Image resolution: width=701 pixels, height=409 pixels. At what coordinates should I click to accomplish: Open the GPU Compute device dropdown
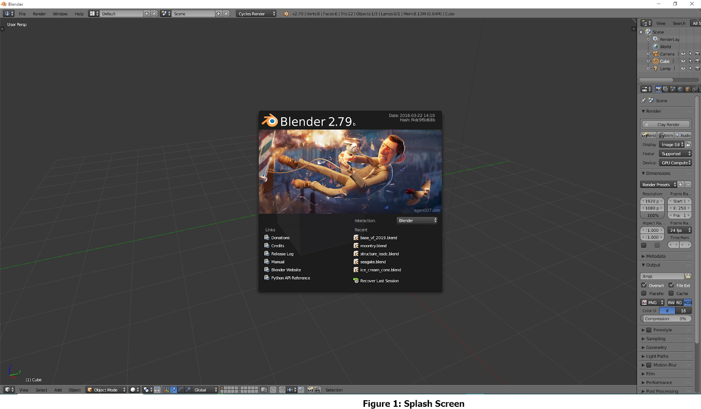[x=675, y=163]
